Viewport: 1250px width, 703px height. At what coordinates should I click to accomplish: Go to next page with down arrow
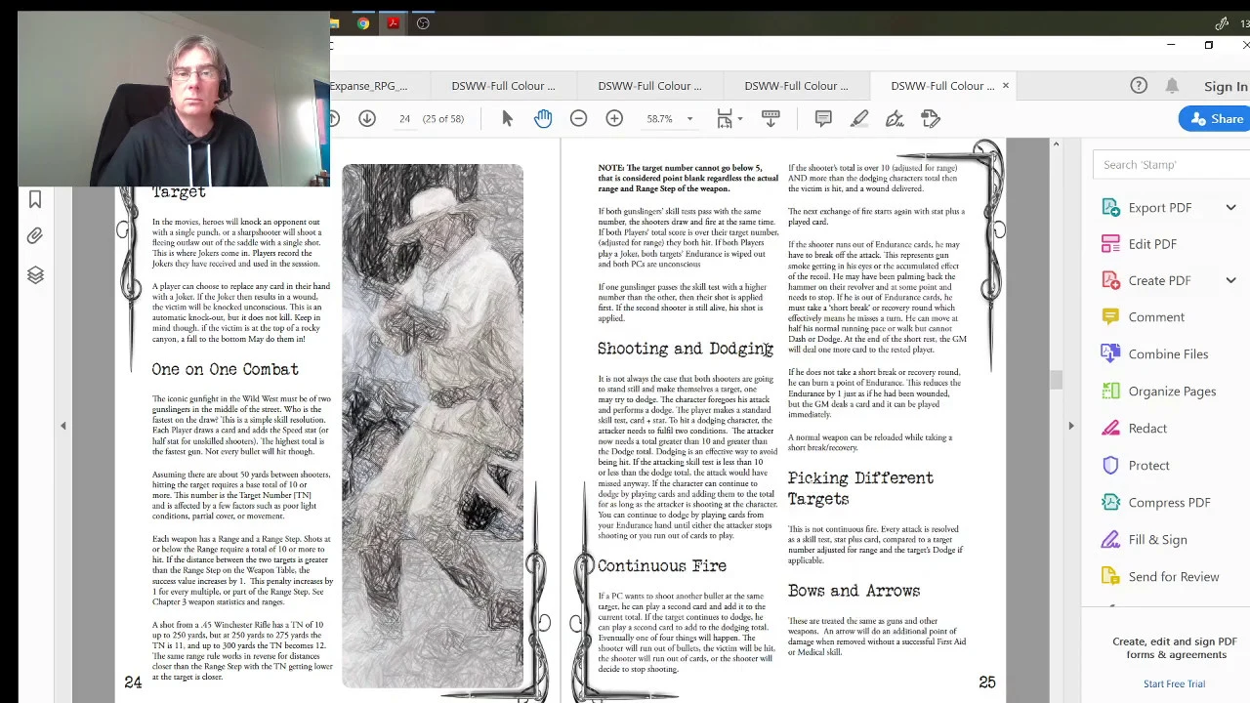(367, 119)
